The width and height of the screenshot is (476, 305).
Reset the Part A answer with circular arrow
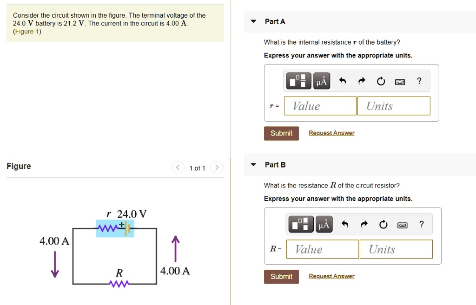381,80
